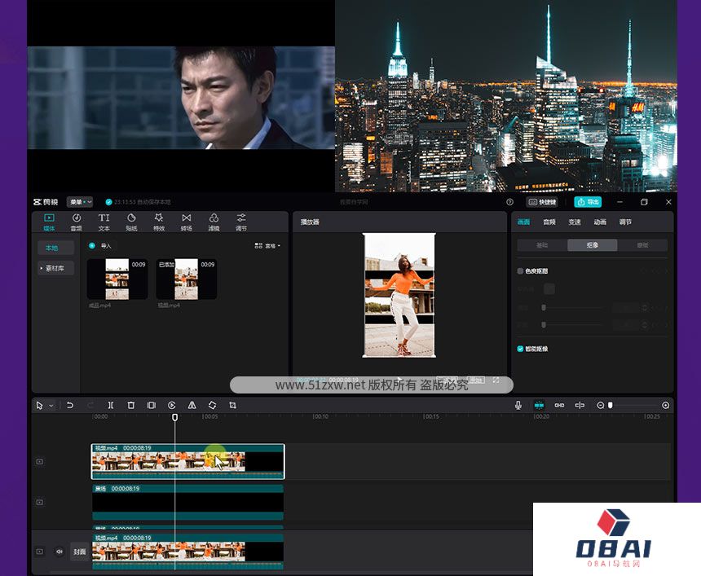Open the 特效 effects tab
Screen dimensions: 701x576
[x=159, y=222]
